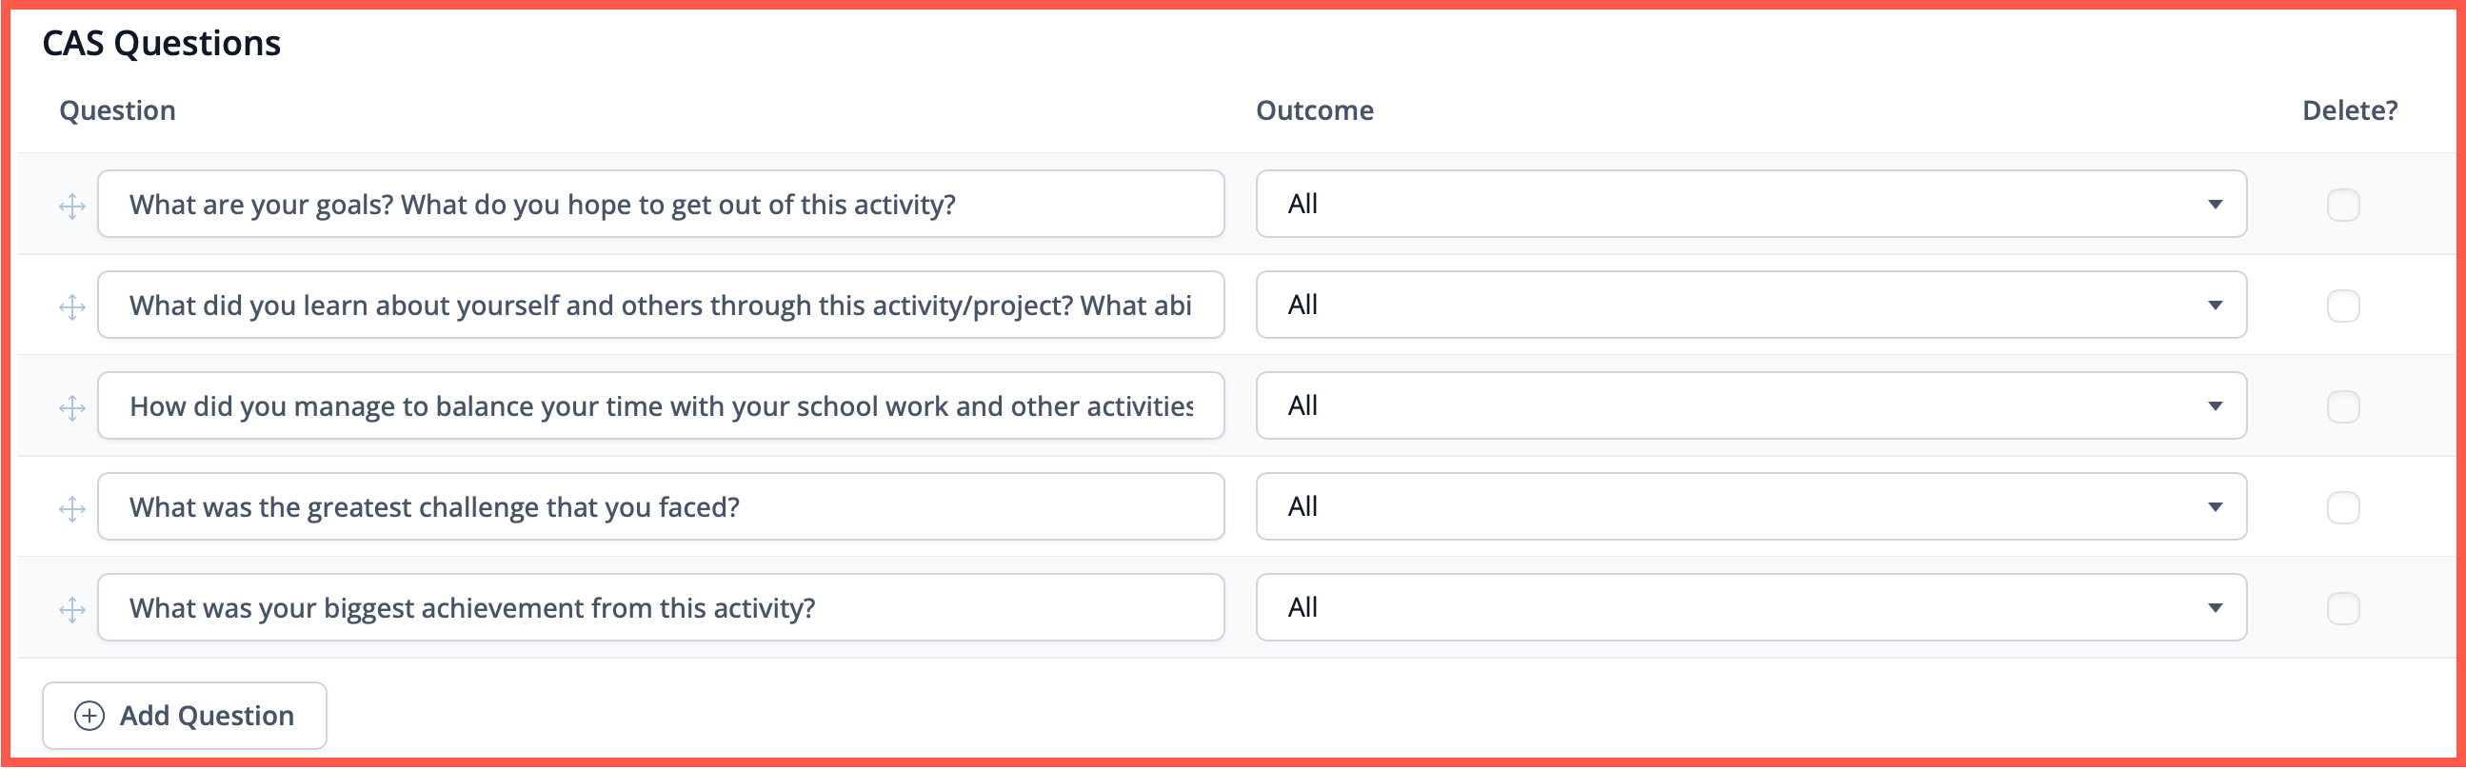Viewport: 2466px width, 769px height.
Task: Click the move handle for the goals question
Action: coord(71,206)
